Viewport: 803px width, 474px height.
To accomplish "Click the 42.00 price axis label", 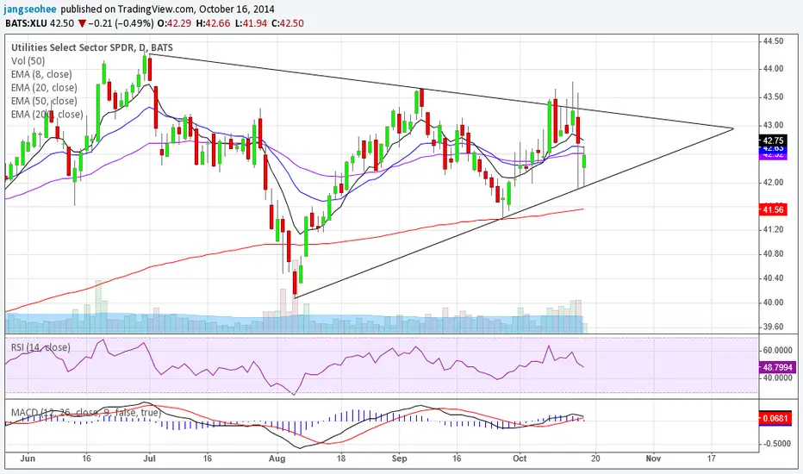I will tap(773, 183).
